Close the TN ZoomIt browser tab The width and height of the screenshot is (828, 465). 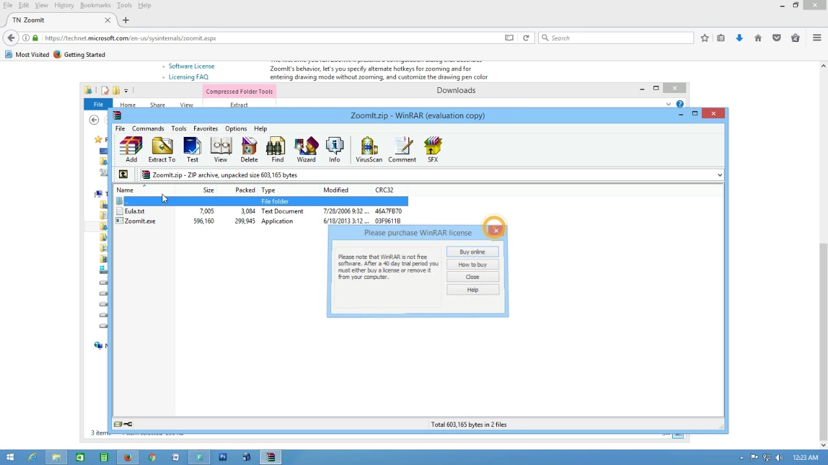[x=107, y=20]
